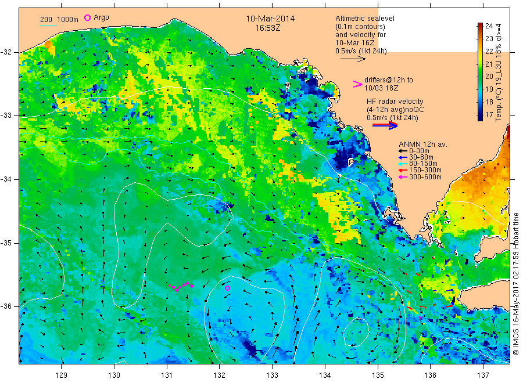Click the '10/03 18Z' text
The width and height of the screenshot is (523, 383).
[381, 88]
